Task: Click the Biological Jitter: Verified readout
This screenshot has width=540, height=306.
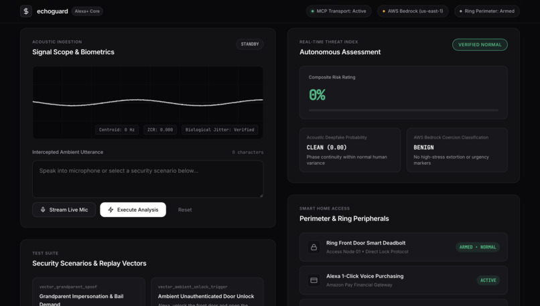Action: click(x=220, y=130)
